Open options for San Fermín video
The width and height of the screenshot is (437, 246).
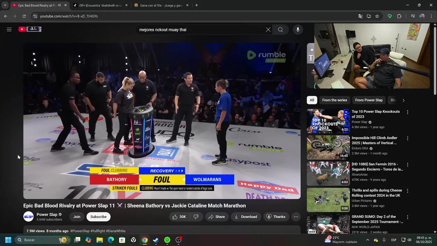pyautogui.click(x=407, y=165)
